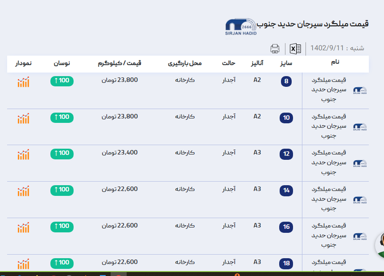Screen dimensions: 384x276
Task: Open the price chart icon for size 8 rebar
Action: coord(24,82)
